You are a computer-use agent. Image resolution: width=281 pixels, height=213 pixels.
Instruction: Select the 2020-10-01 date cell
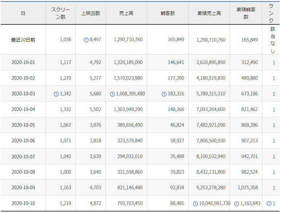click(x=23, y=63)
